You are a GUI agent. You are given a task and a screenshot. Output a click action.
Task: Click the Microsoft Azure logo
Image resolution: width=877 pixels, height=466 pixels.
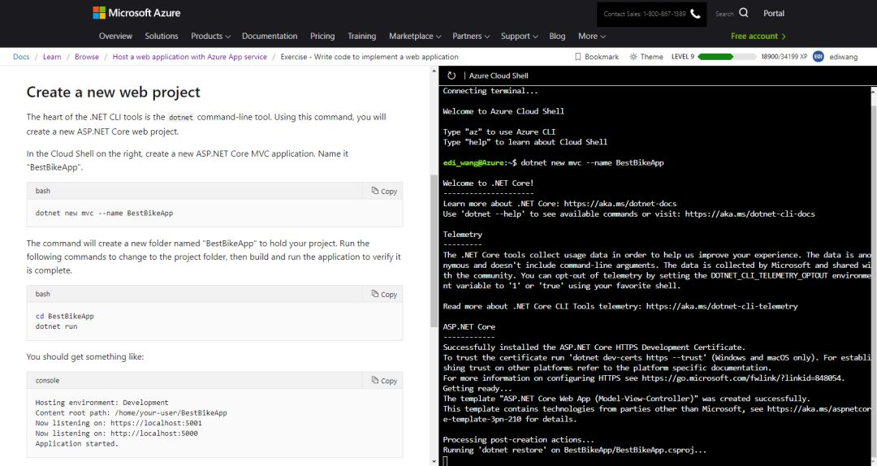(x=136, y=13)
